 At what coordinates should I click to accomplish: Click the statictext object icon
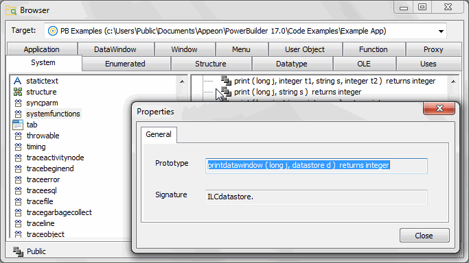pos(18,81)
